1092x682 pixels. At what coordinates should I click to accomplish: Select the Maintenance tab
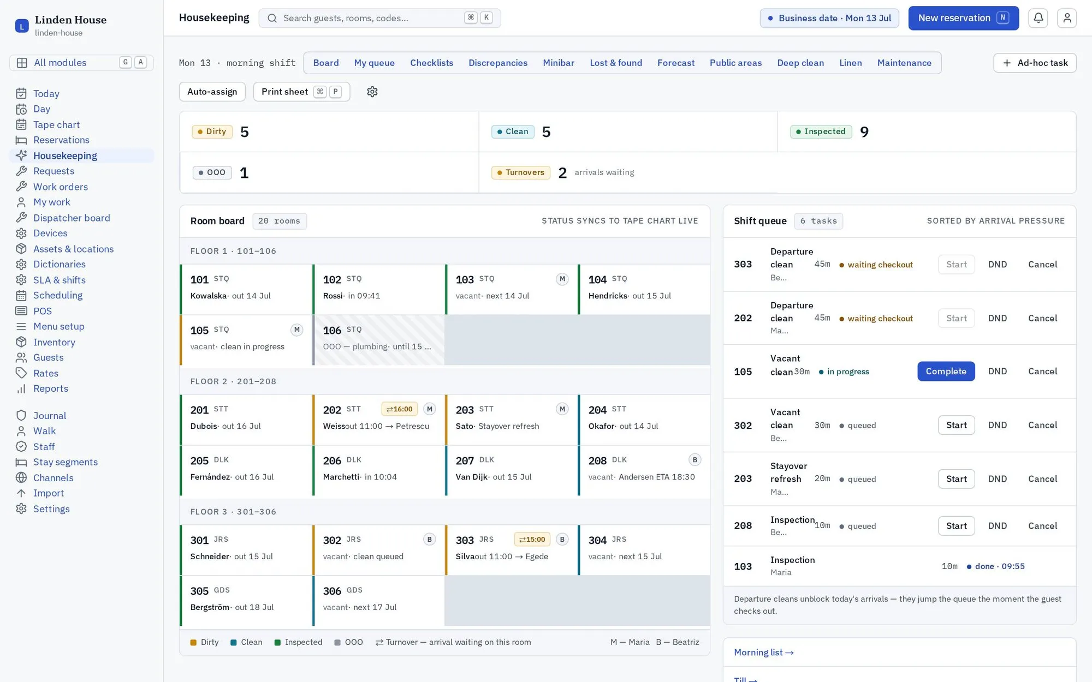pyautogui.click(x=904, y=63)
